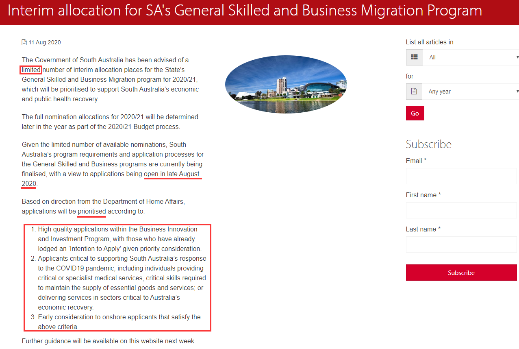Viewport: 519px width, 349px height.
Task: Click the Interim allocation page title heading
Action: point(245,11)
